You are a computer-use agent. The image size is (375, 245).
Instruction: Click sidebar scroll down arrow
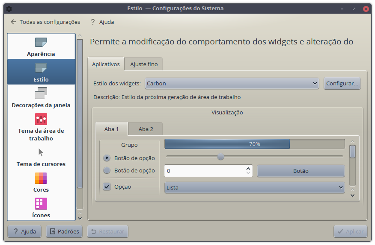[80, 219]
